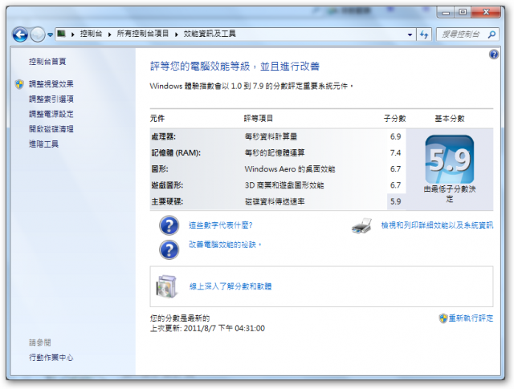Click 重新執行評定 to rerun assessment
This screenshot has width=514, height=389.
(471, 318)
